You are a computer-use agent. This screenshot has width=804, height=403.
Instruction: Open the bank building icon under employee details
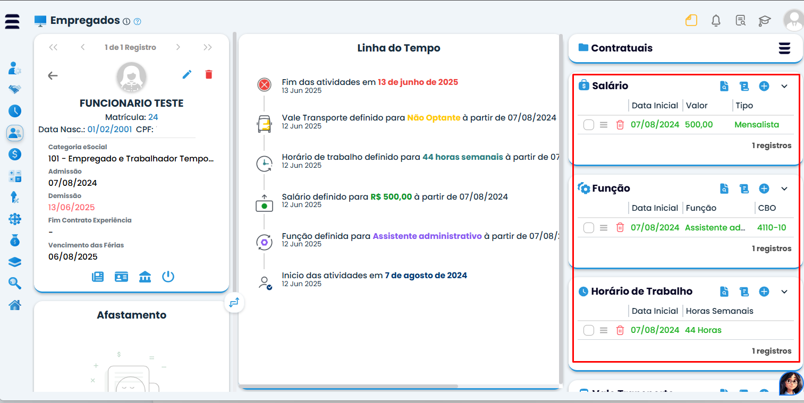[145, 277]
